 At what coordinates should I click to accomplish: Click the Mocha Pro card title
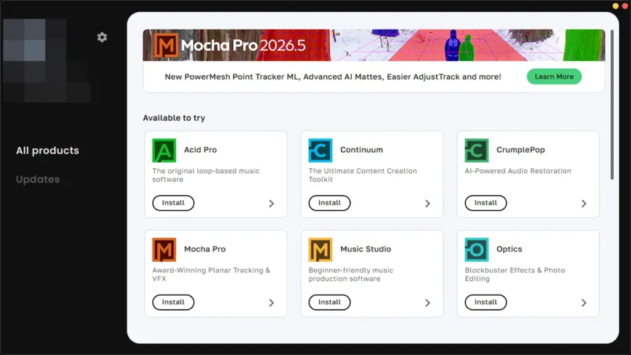(205, 249)
